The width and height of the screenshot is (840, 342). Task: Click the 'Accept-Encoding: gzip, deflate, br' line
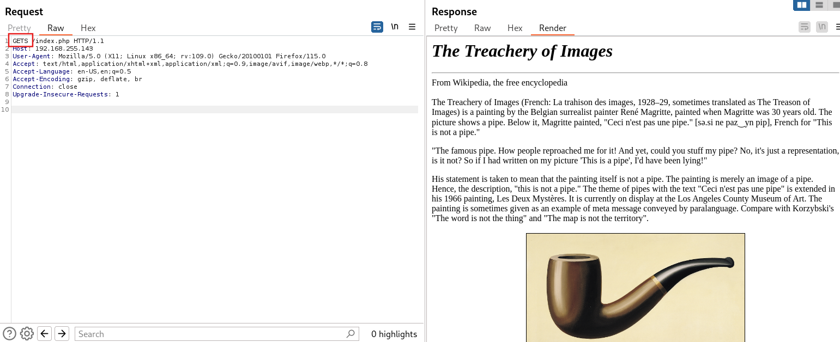pyautogui.click(x=77, y=79)
